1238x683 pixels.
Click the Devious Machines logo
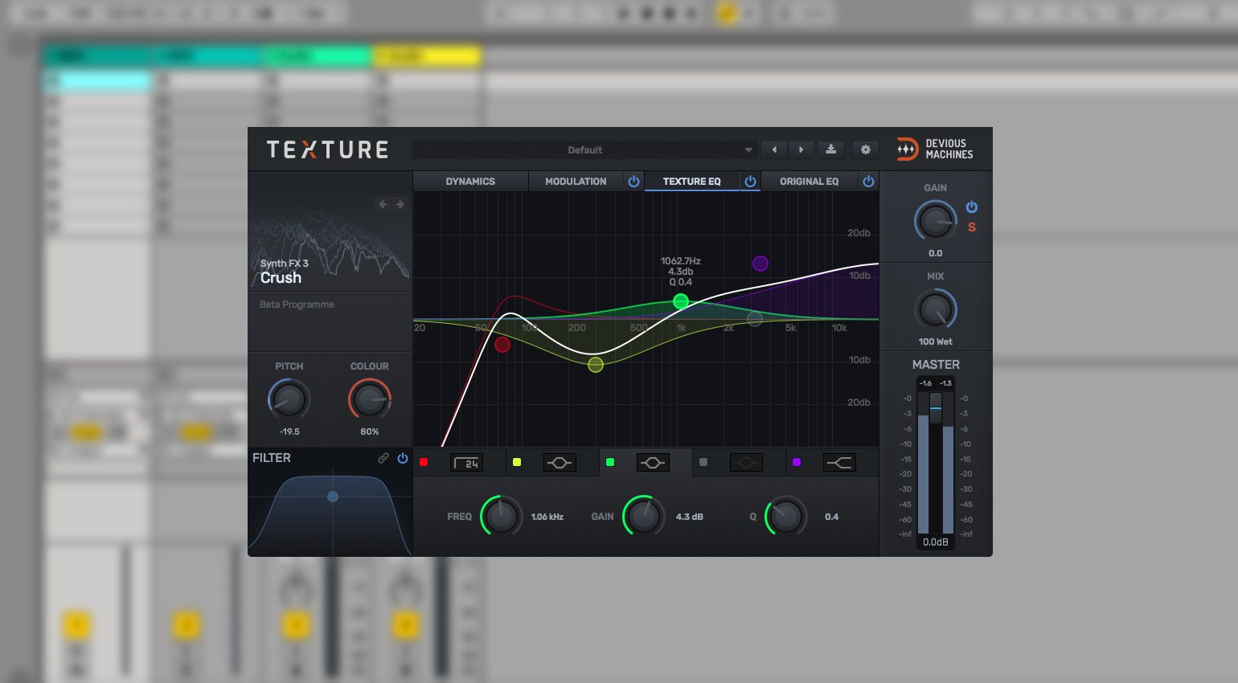[934, 149]
